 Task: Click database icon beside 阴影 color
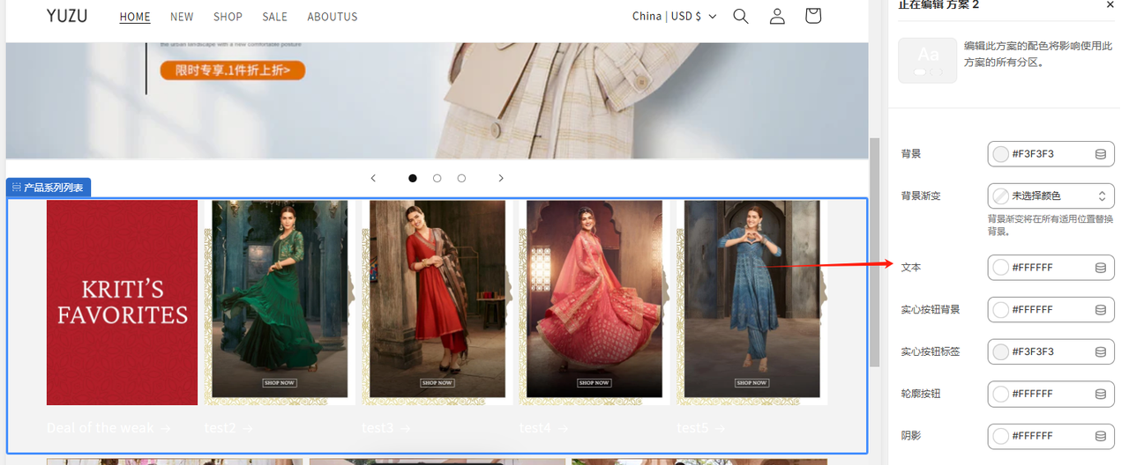[1100, 436]
